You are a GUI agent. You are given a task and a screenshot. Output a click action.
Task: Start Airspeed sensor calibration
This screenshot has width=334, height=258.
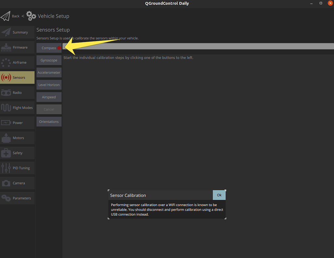(x=49, y=97)
